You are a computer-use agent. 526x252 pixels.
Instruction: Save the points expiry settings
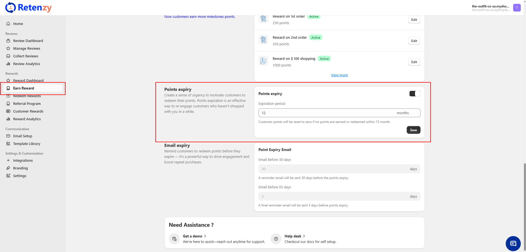[413, 130]
